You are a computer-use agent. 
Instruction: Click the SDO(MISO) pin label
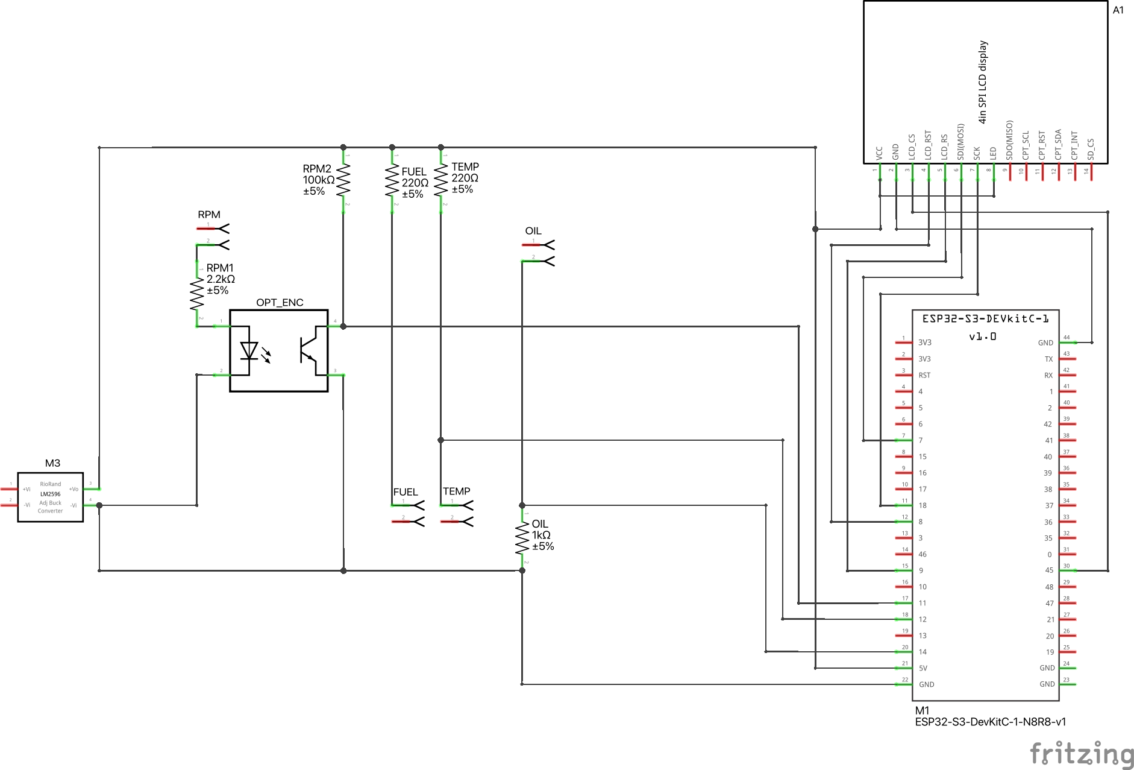[1009, 140]
